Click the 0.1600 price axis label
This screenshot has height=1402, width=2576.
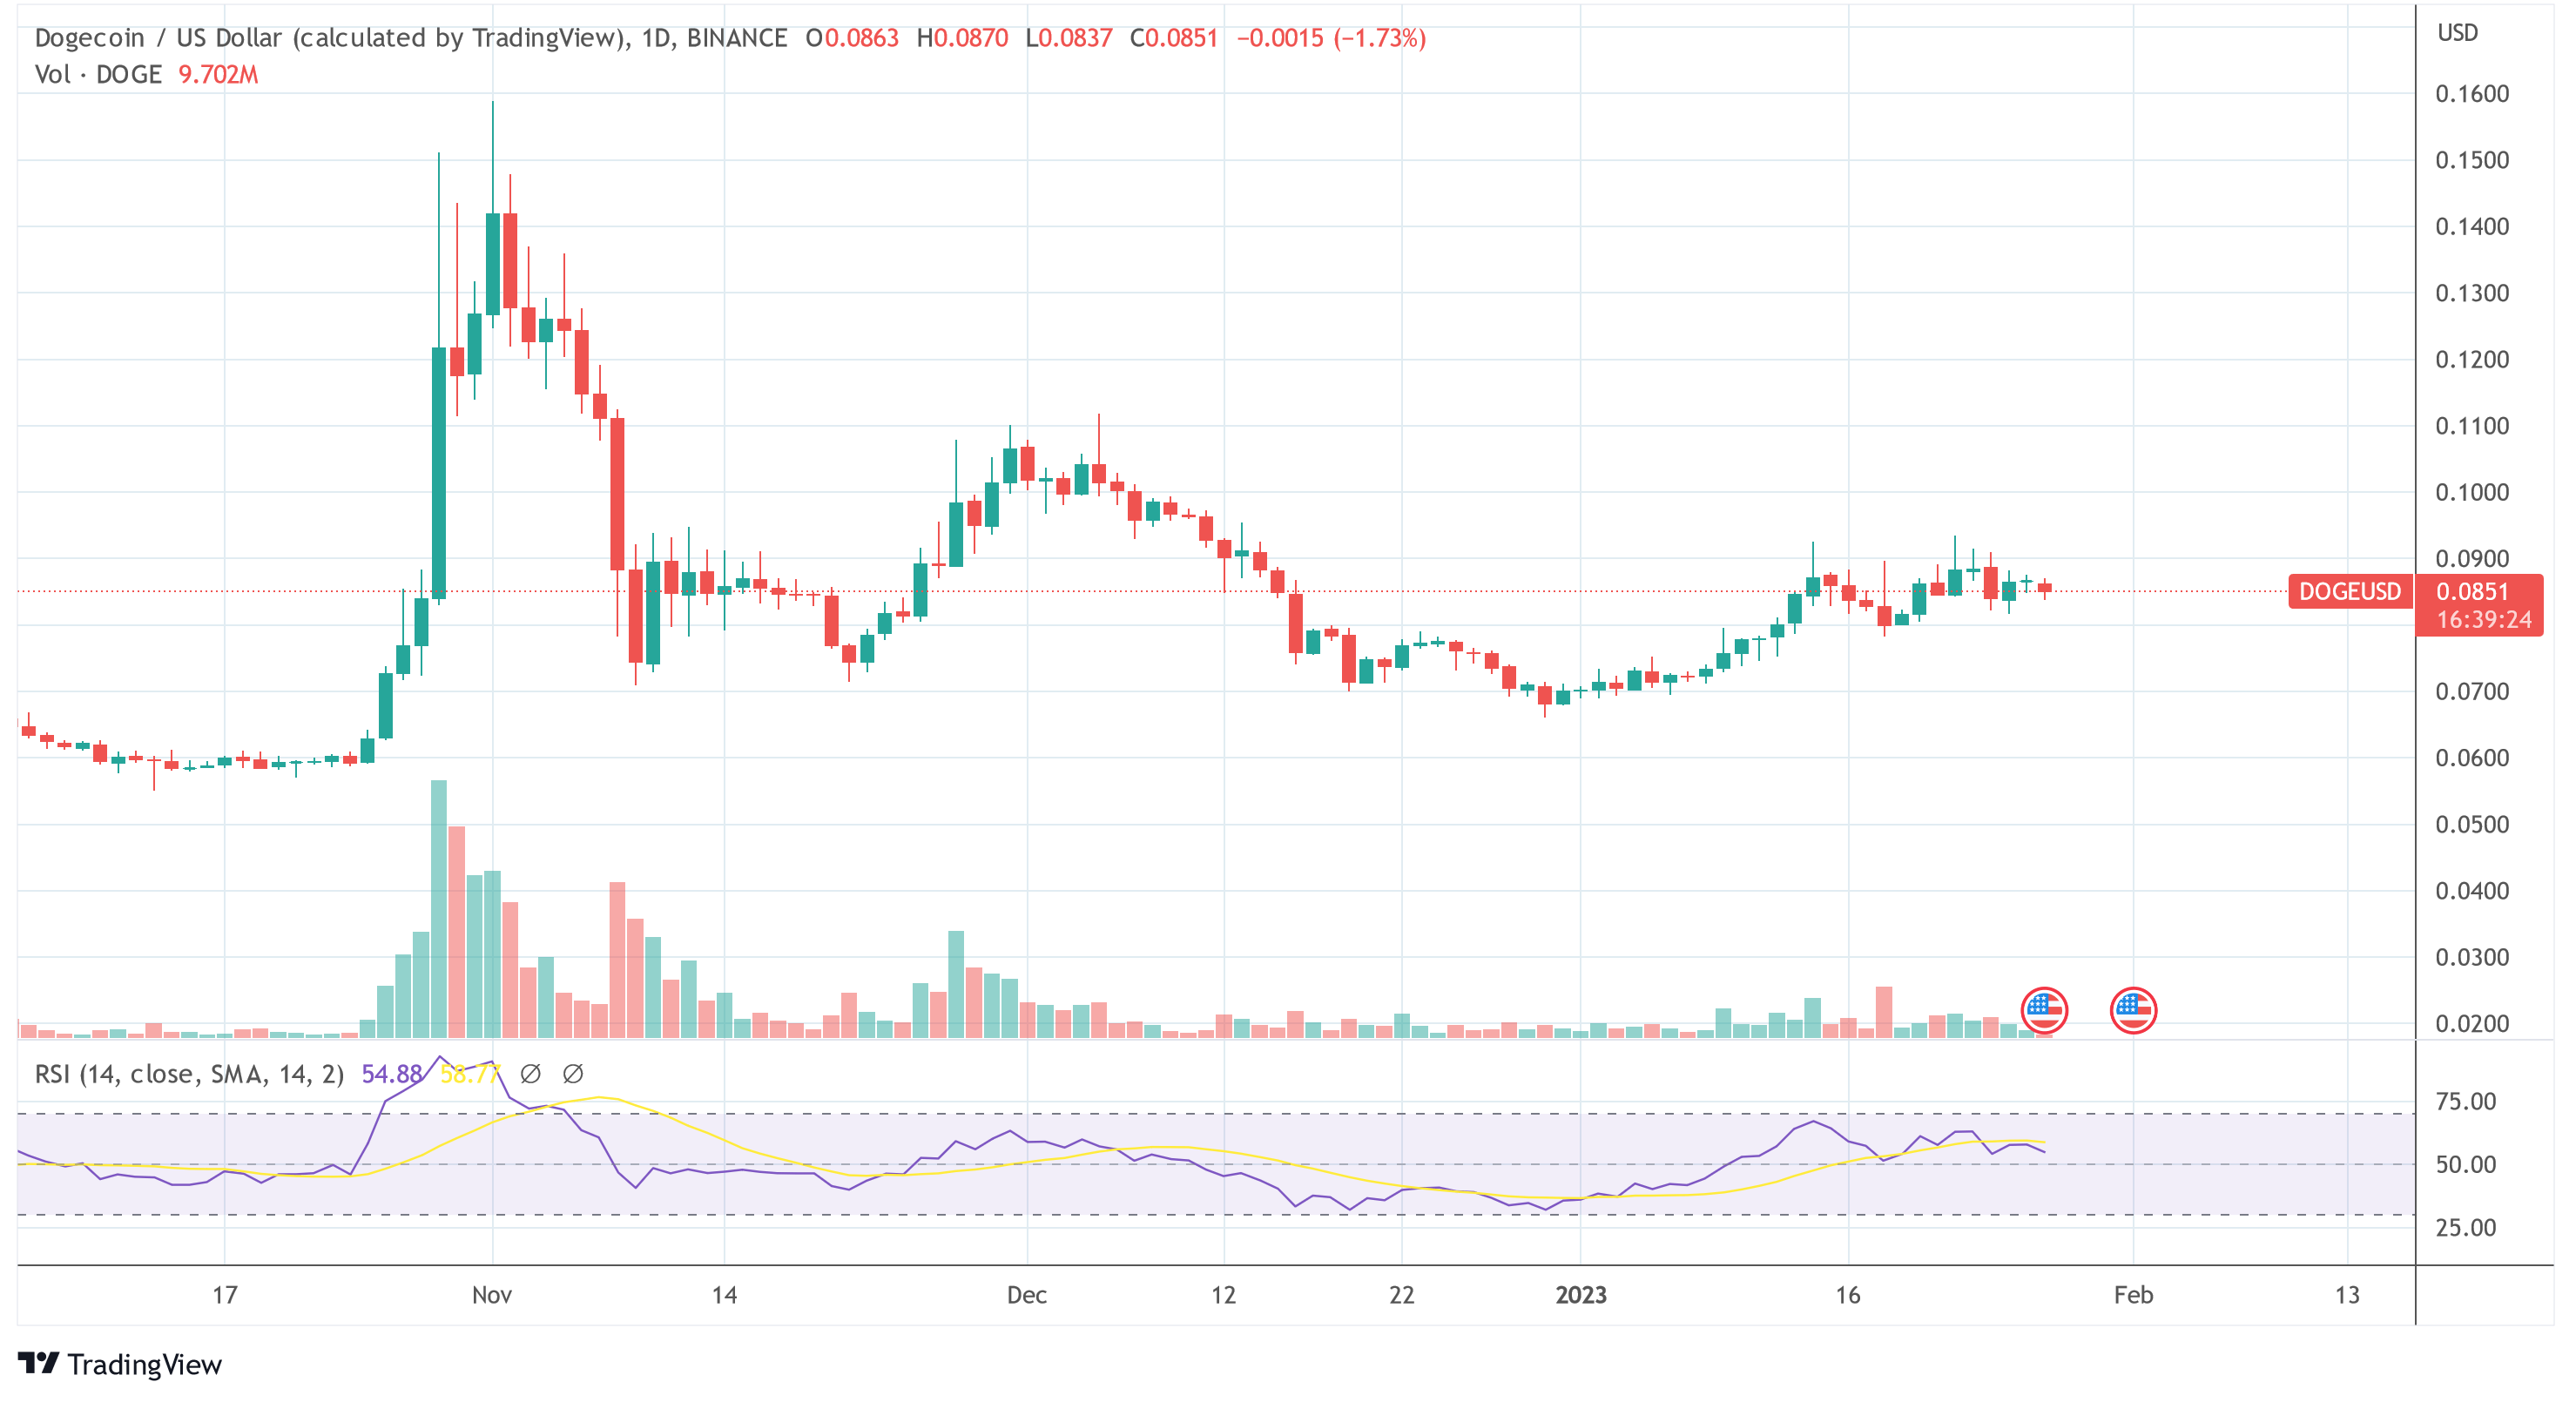2472,94
